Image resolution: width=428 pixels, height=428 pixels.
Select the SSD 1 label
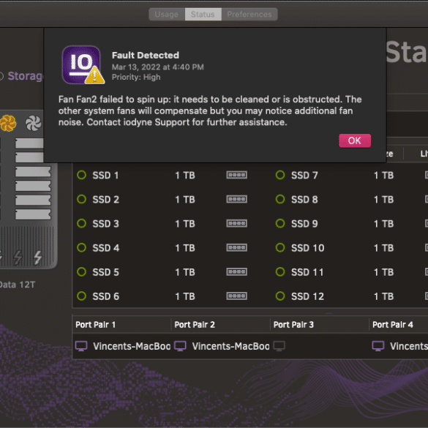coord(105,176)
